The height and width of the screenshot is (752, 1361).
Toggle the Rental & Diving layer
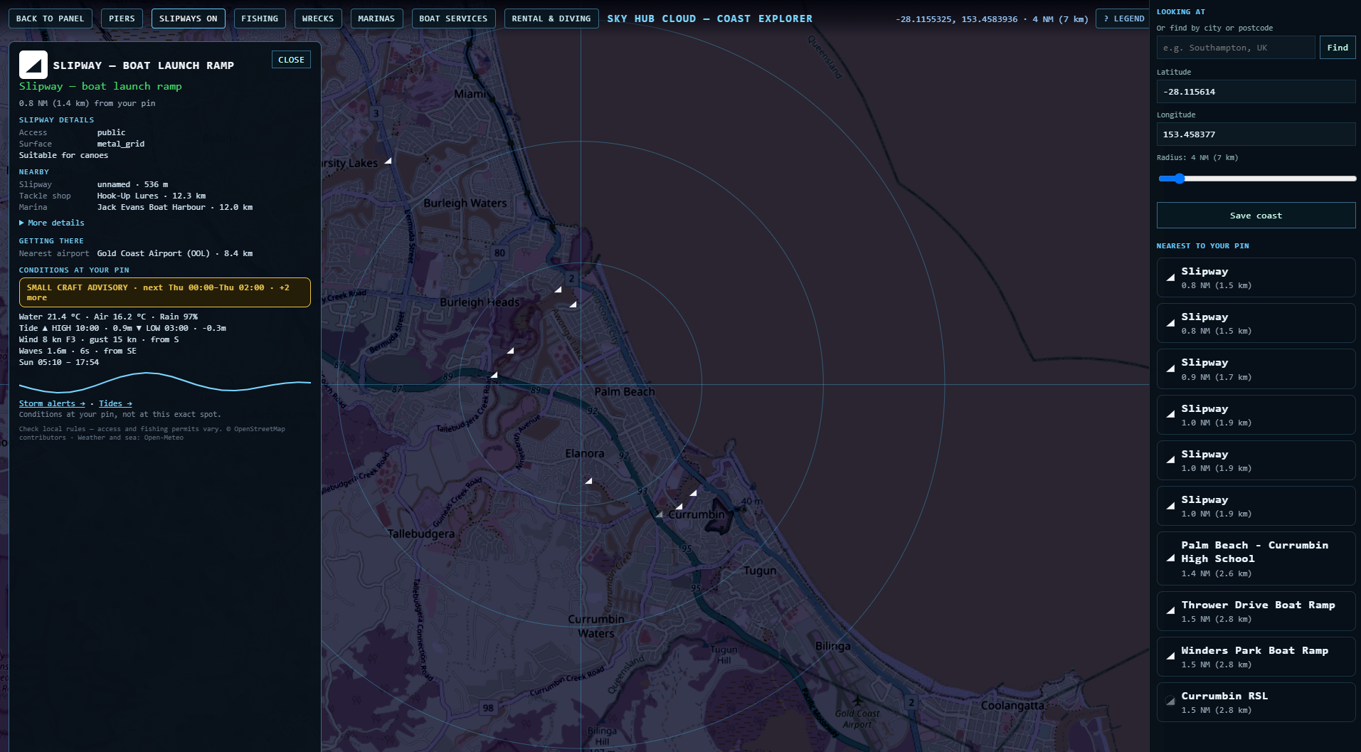coord(551,18)
